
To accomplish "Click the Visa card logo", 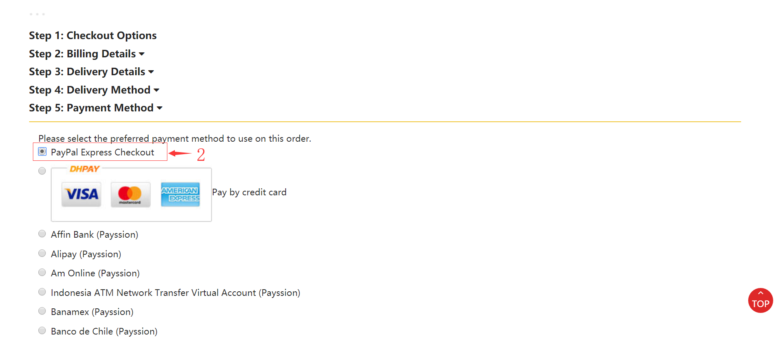I will click(x=81, y=194).
